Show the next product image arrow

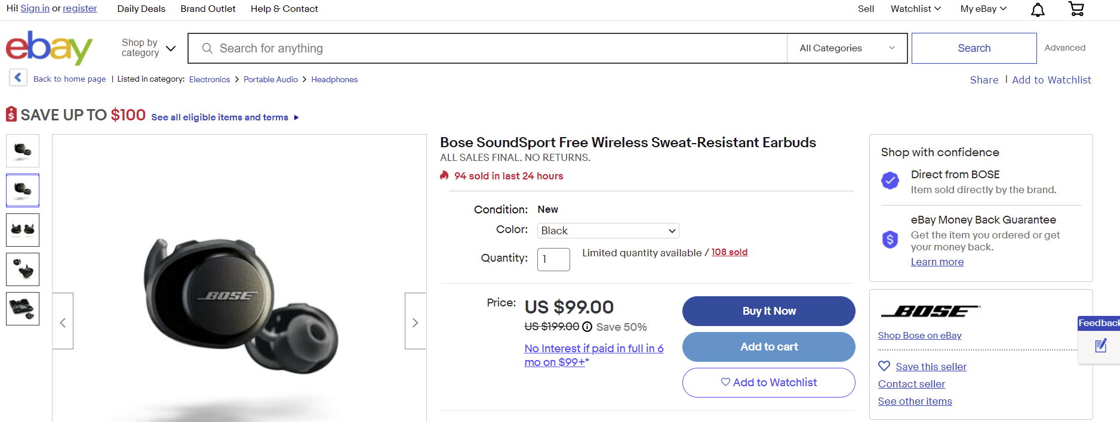415,321
